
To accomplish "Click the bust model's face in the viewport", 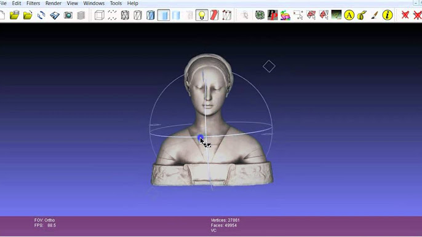I will [x=208, y=91].
